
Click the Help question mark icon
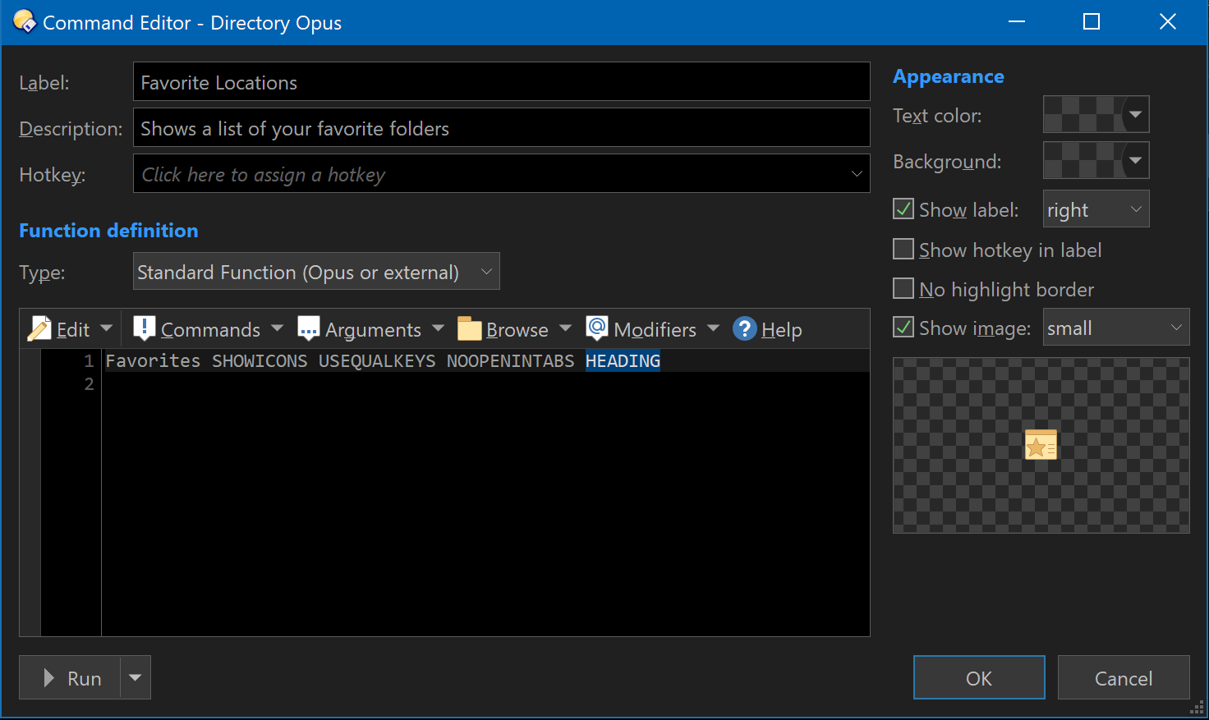744,329
